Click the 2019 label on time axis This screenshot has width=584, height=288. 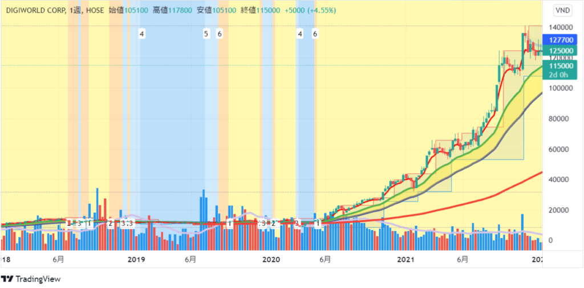tap(136, 260)
